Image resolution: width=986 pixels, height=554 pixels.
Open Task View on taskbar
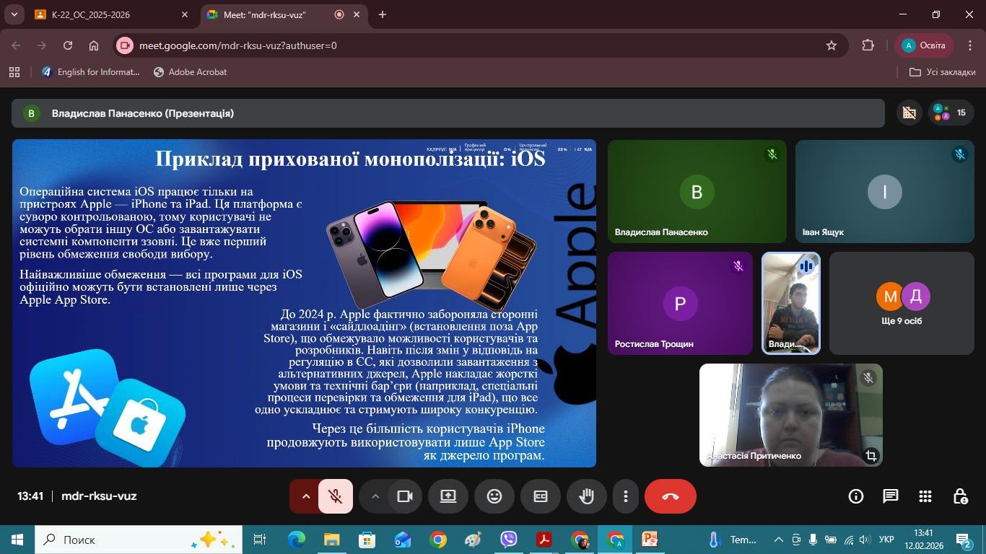[260, 540]
